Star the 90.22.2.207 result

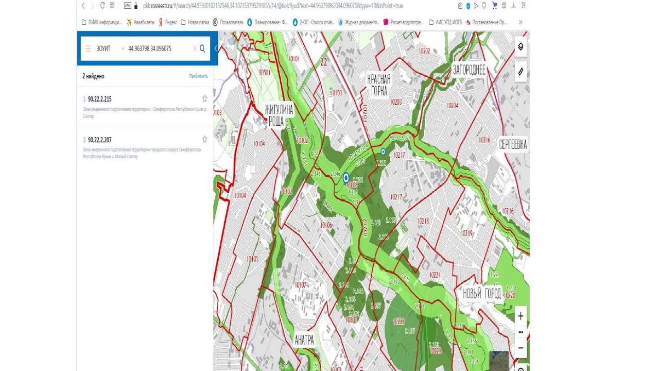(204, 139)
